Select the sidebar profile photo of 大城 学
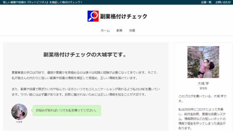The height and width of the screenshot is (131, 233). 203,62
